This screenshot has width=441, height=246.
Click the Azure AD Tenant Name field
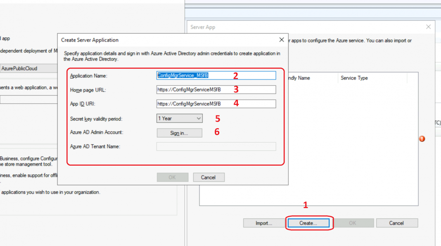(216, 146)
